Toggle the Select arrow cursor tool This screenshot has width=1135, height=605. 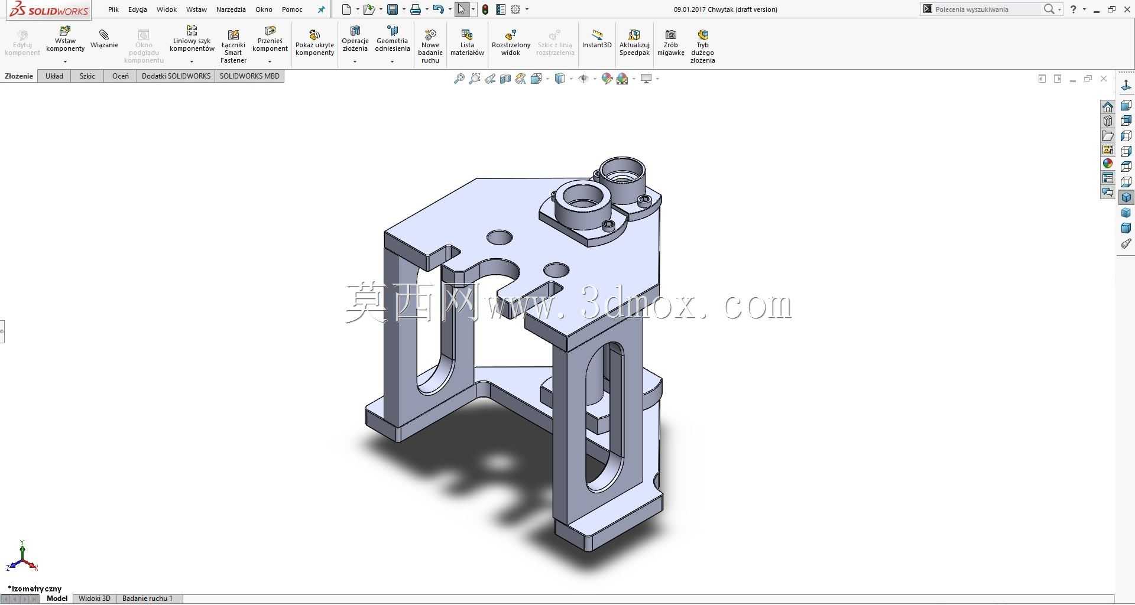(x=462, y=9)
